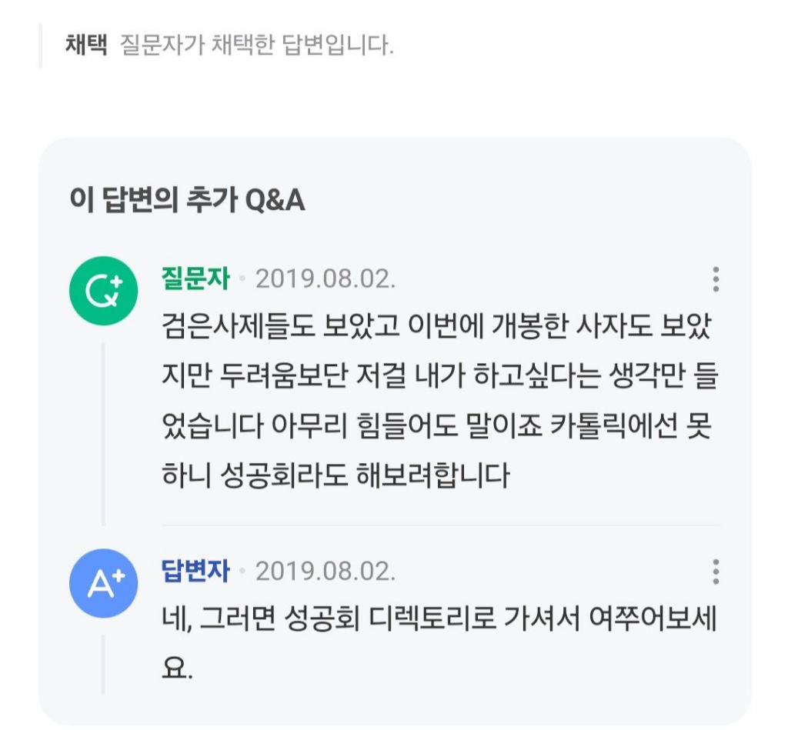The width and height of the screenshot is (788, 730).
Task: Click the date next to 질문자
Action: (x=325, y=279)
